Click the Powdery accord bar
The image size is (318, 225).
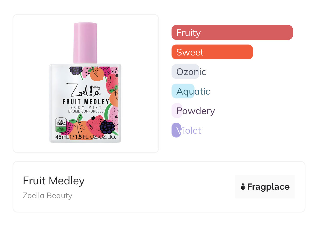177,111
